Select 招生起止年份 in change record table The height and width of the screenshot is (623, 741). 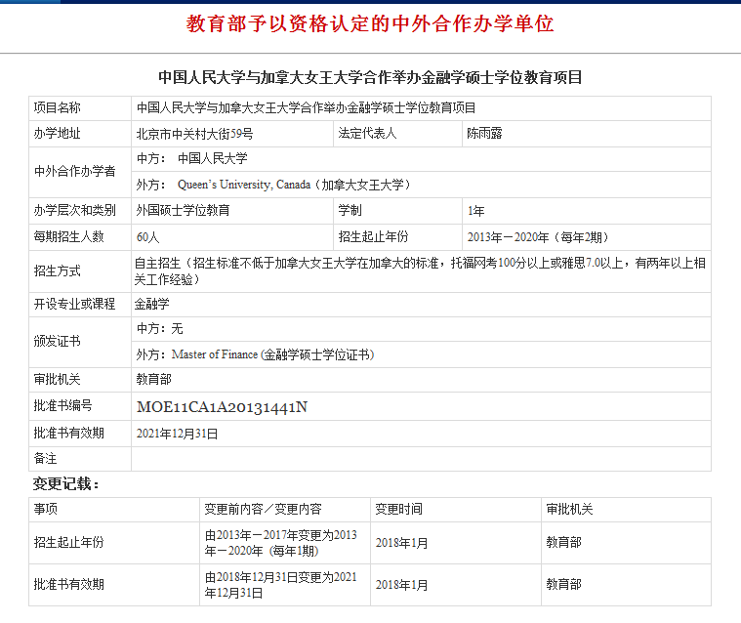(69, 542)
